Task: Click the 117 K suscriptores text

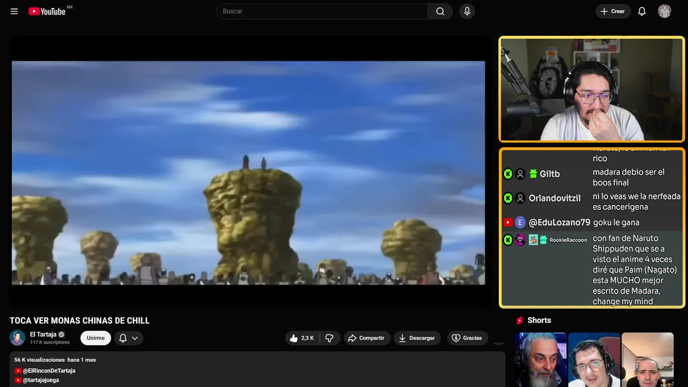Action: (x=49, y=342)
